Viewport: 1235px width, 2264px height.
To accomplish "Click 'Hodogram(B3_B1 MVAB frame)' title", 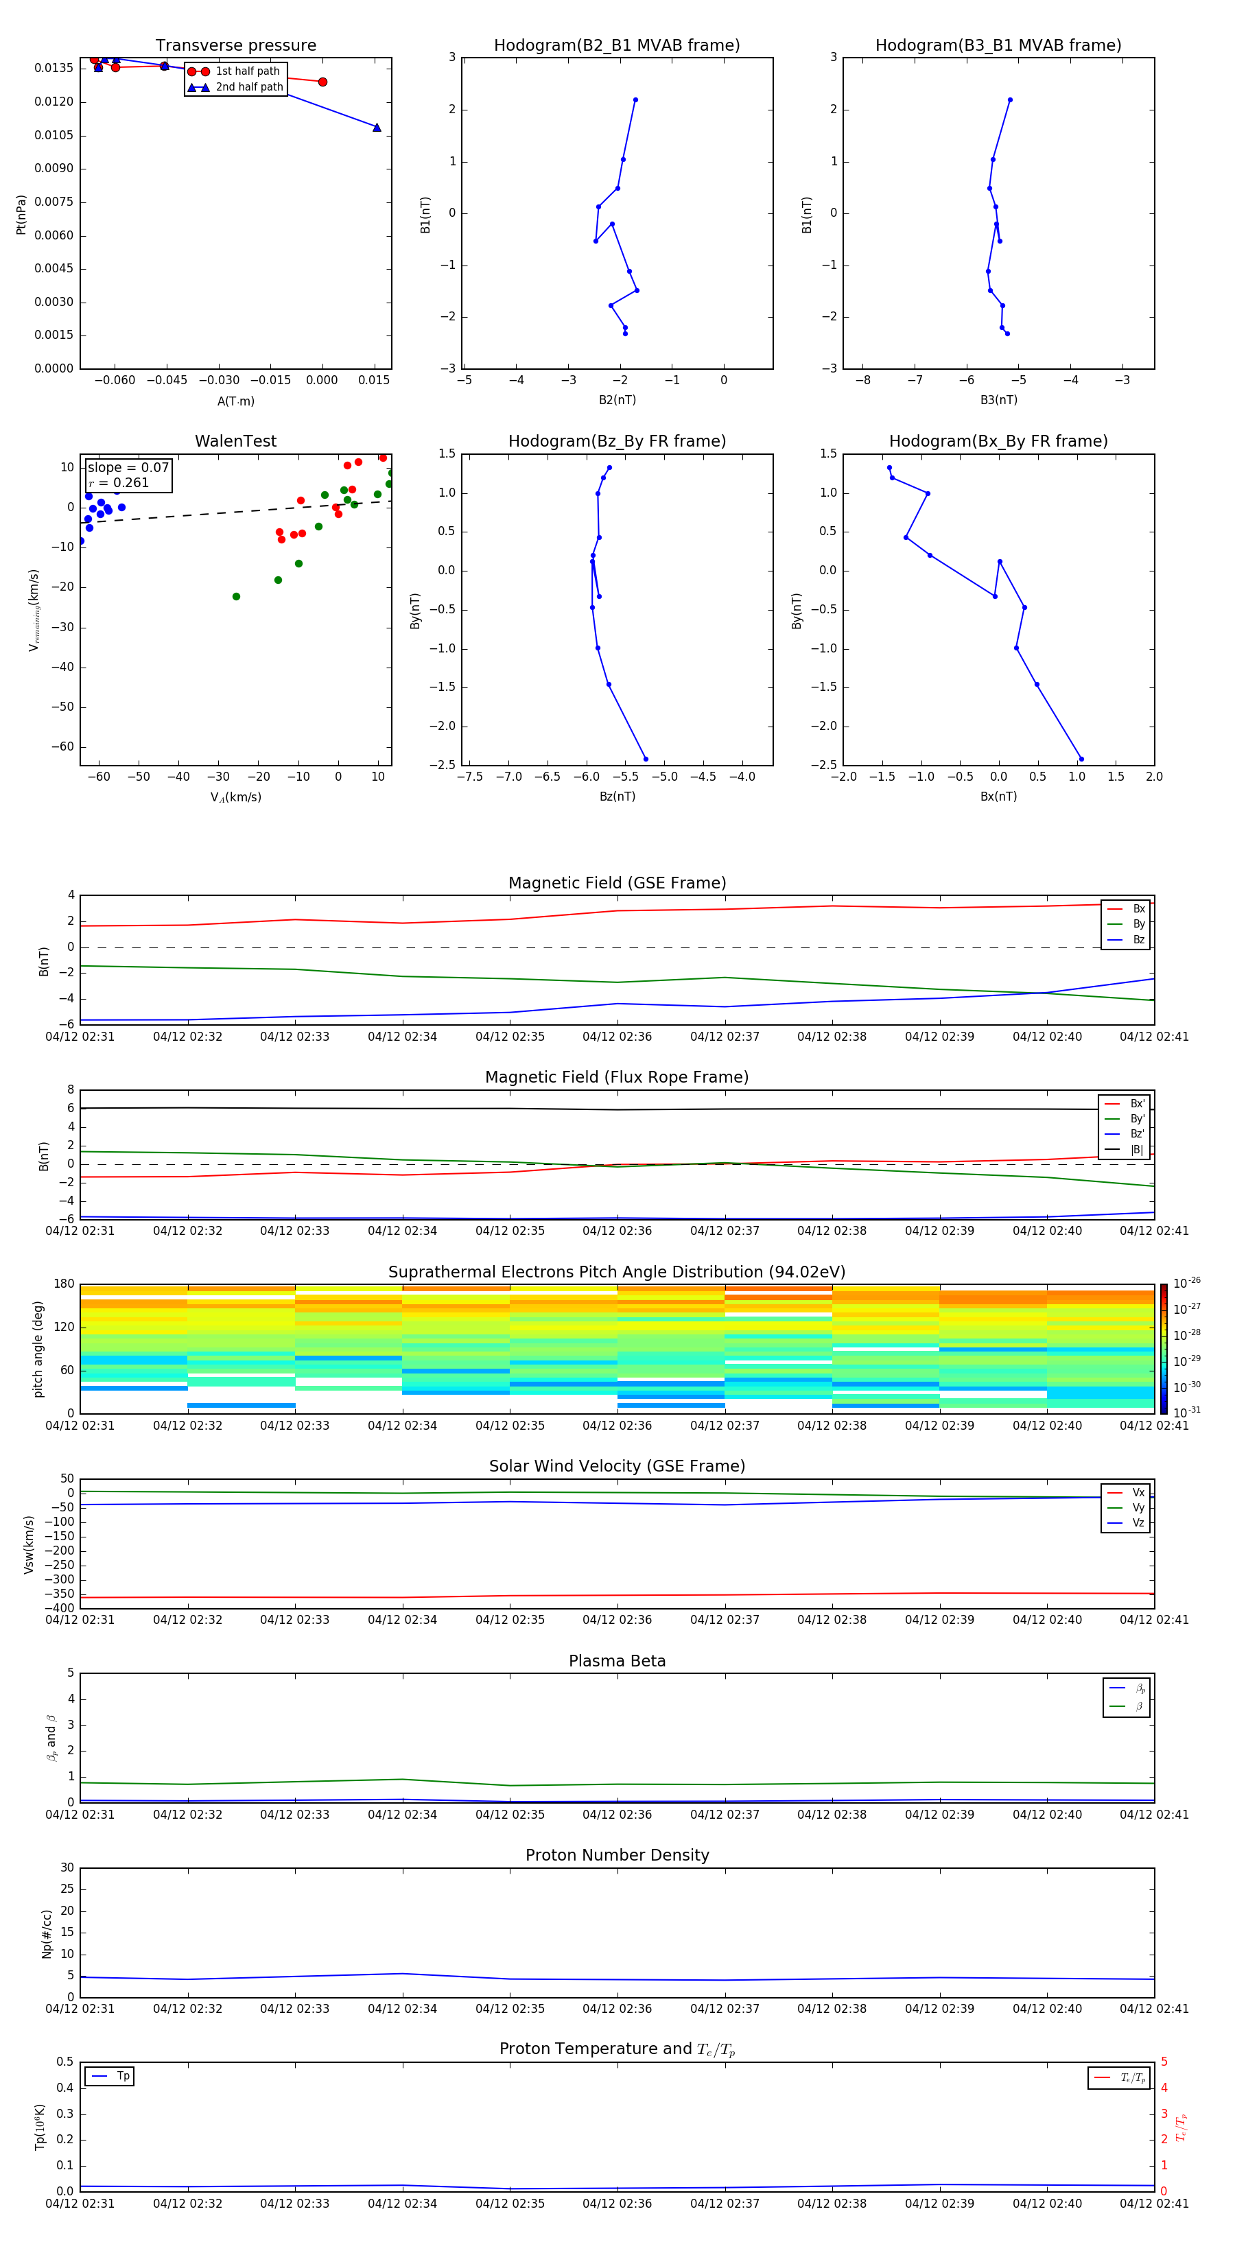I will pyautogui.click(x=998, y=46).
